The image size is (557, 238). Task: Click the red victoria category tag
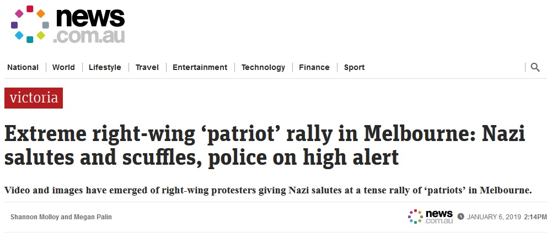pyautogui.click(x=34, y=98)
